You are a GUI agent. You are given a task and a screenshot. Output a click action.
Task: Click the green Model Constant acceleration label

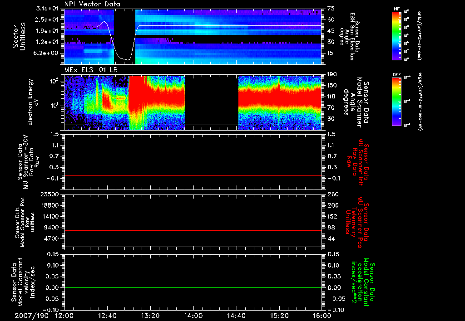tap(363, 282)
